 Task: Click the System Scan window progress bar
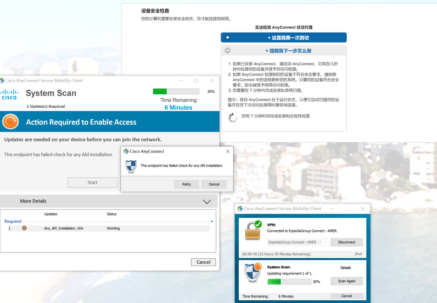pyautogui.click(x=176, y=91)
